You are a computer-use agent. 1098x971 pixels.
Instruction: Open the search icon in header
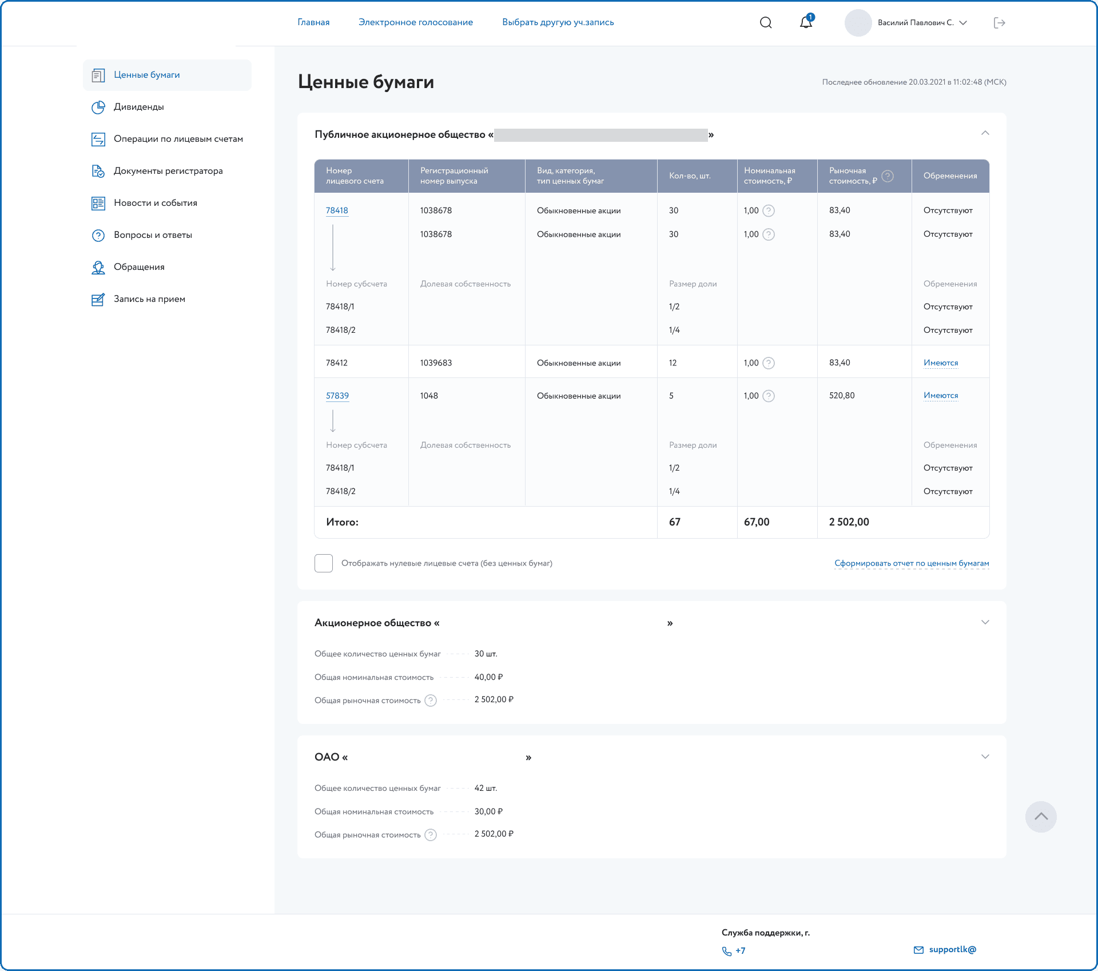(766, 22)
